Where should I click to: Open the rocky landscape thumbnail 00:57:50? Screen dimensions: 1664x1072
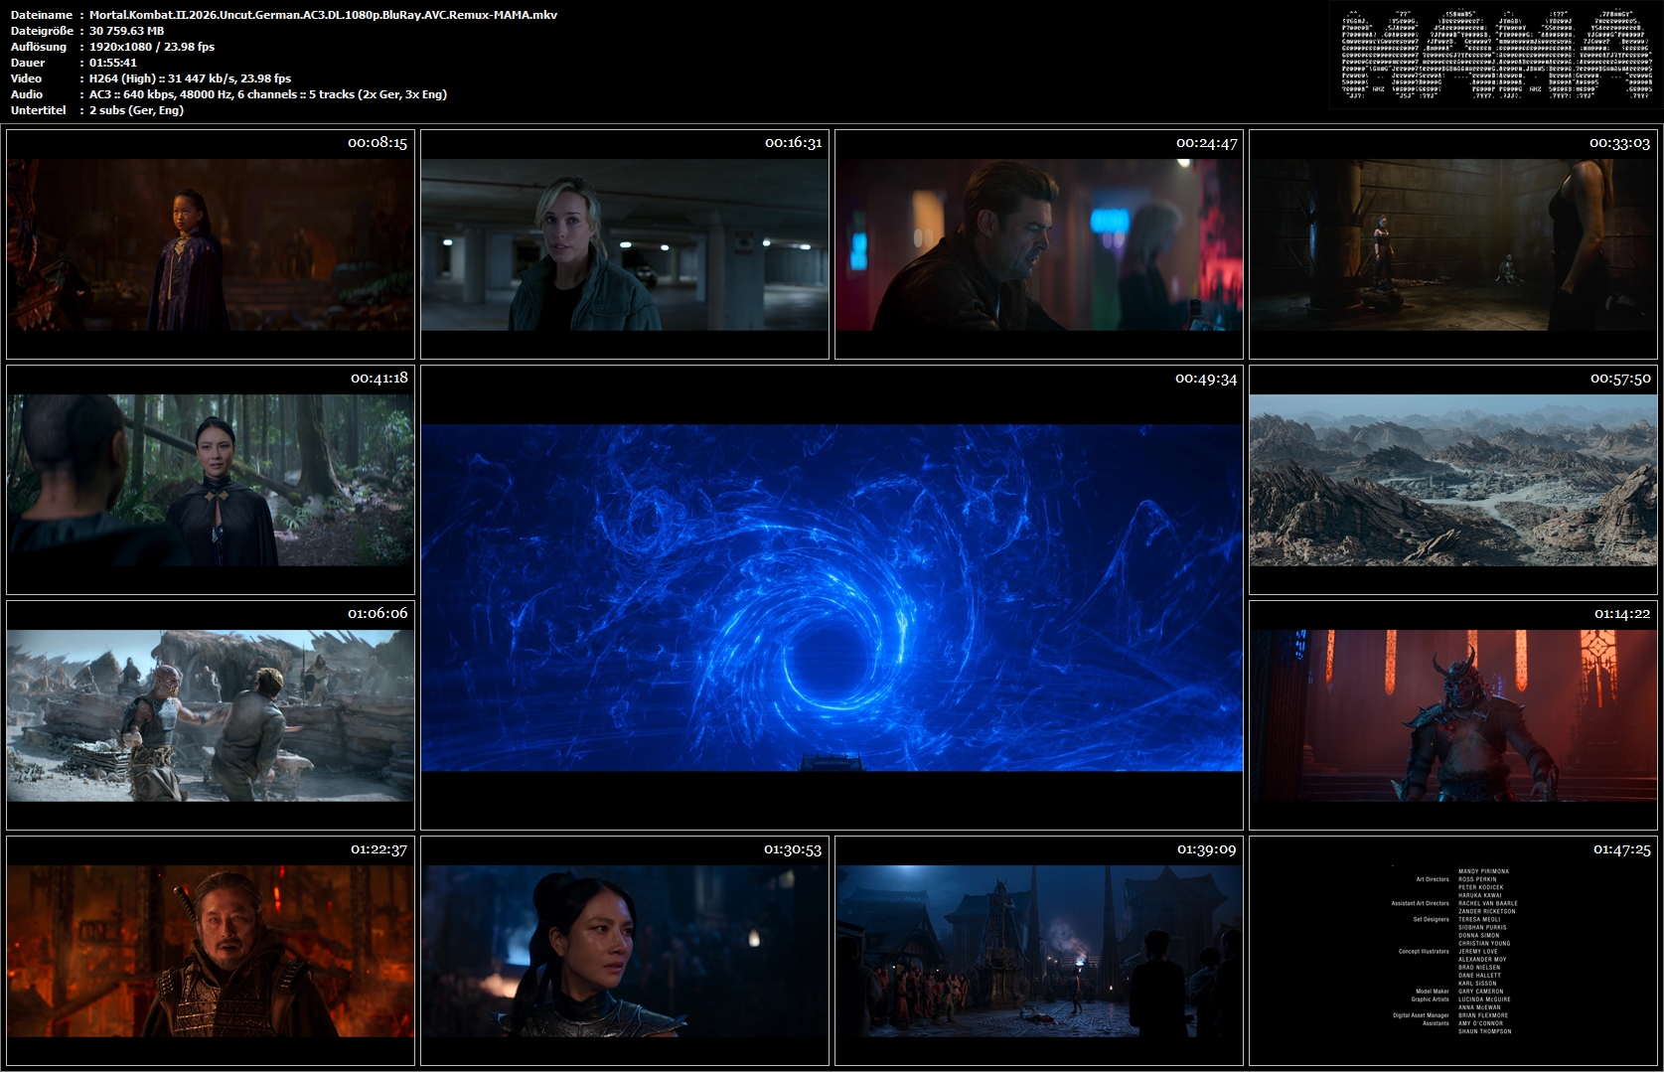[1453, 480]
